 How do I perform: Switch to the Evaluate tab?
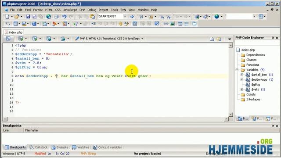(x=60, y=147)
